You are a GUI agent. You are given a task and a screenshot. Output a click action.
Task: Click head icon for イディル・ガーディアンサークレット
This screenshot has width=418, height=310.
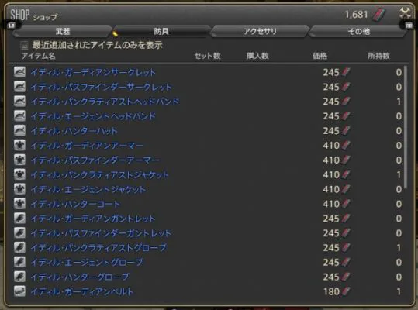pyautogui.click(x=19, y=72)
